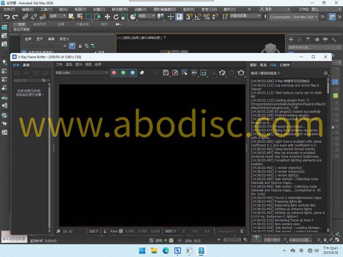Activate the Select and Rotate tool
Screen dimensions: 343x257
[x=116, y=17]
